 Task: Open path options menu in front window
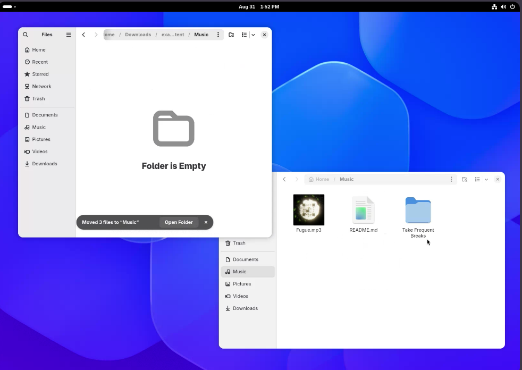point(218,35)
